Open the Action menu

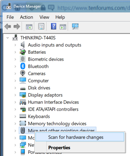[26, 17]
